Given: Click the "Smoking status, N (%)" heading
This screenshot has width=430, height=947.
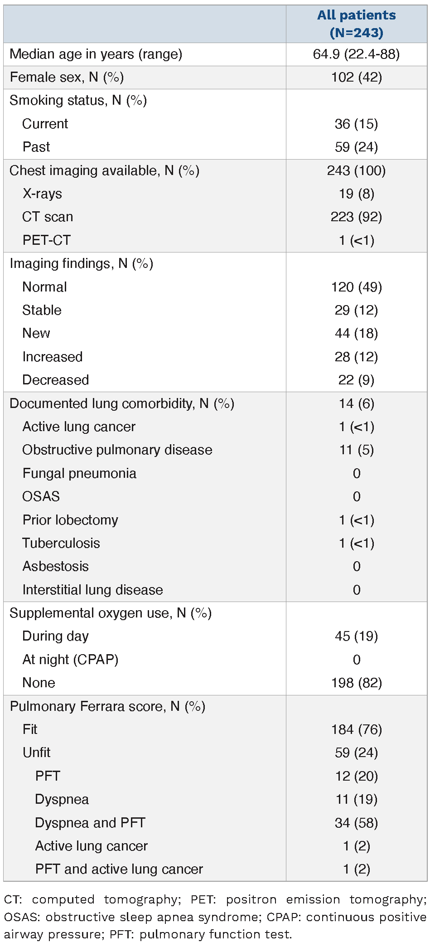Looking at the screenshot, I should [x=78, y=100].
